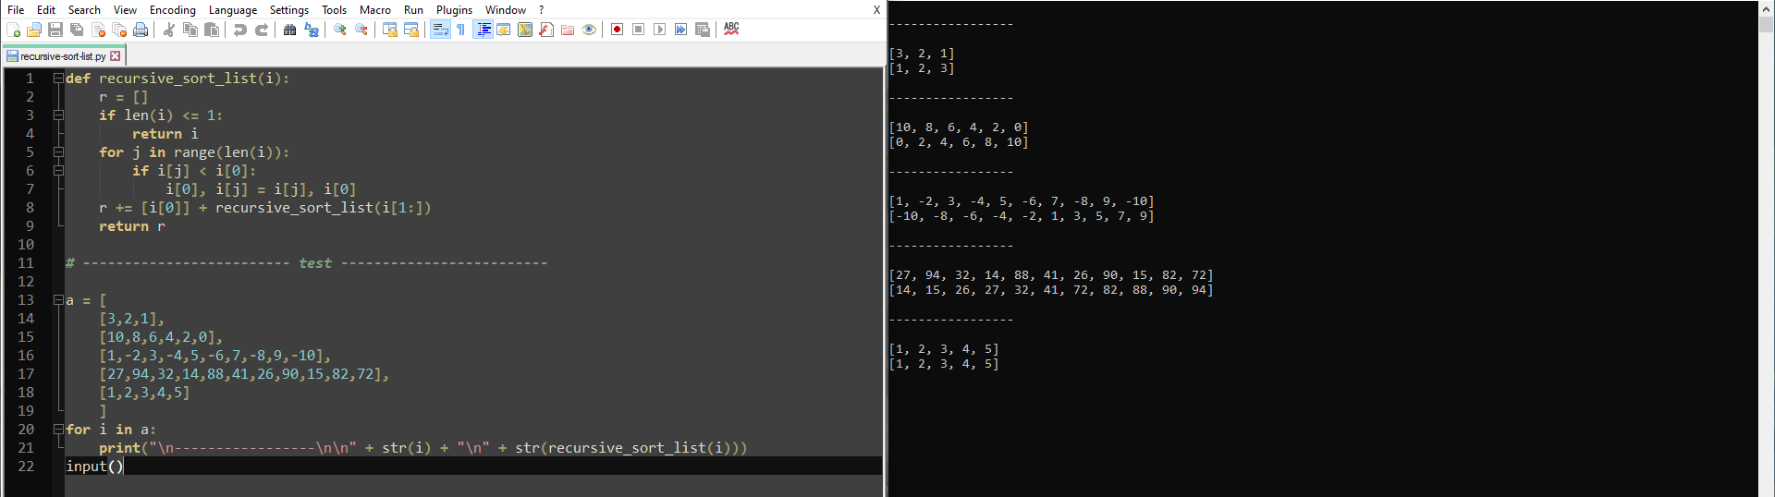Zoom in with the magnifier plus icon

[340, 30]
